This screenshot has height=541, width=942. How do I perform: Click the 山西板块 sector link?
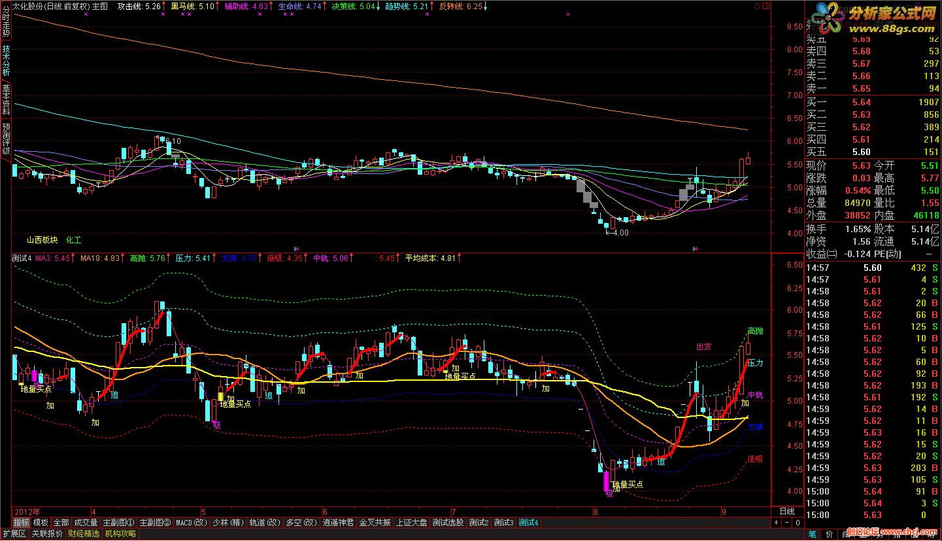[42, 241]
